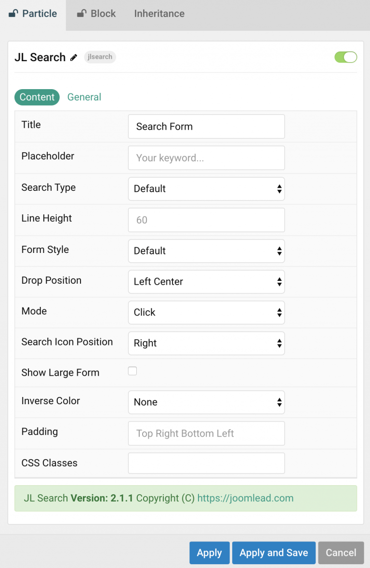Select the Content tab
Screen dimensions: 370x568
[x=37, y=97]
